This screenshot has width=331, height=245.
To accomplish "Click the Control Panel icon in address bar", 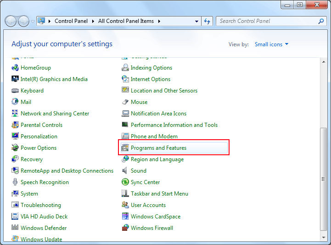I will 41,21.
